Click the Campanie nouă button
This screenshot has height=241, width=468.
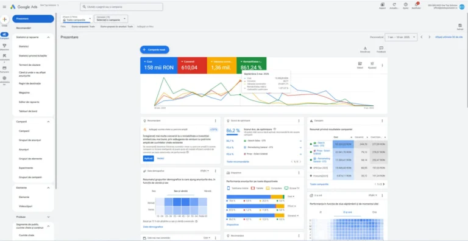(155, 50)
